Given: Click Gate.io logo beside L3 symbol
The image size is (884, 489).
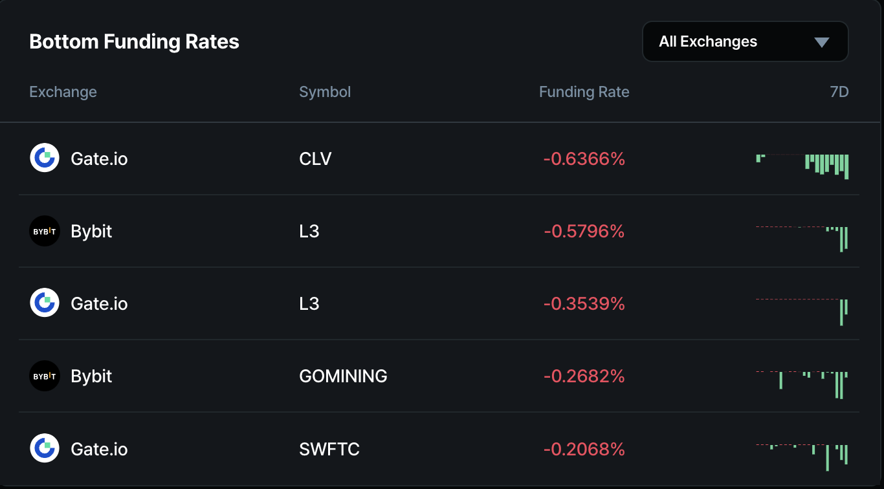Looking at the screenshot, I should click(x=45, y=303).
